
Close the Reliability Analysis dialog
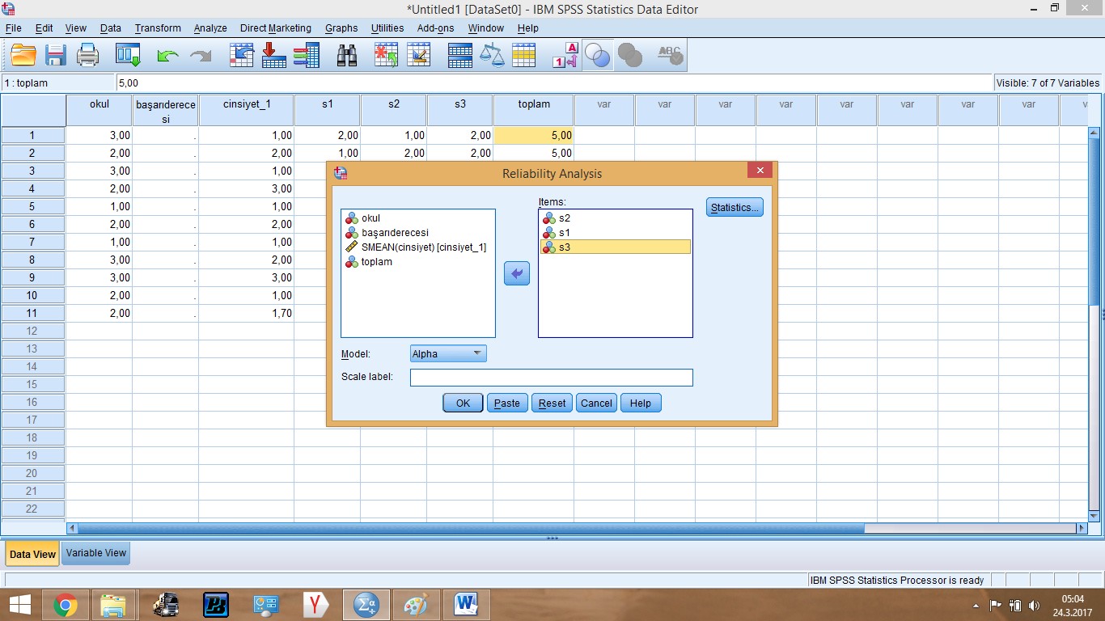(x=759, y=171)
